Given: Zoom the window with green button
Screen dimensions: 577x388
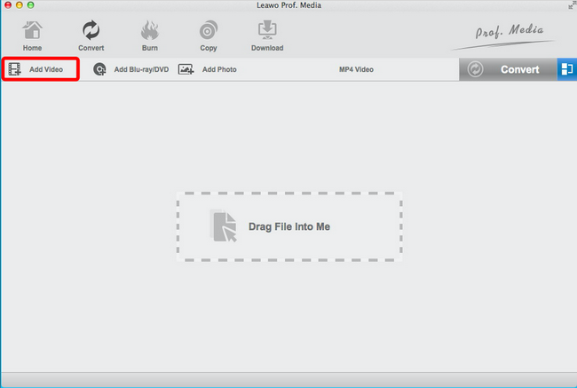Looking at the screenshot, I should pyautogui.click(x=31, y=5).
